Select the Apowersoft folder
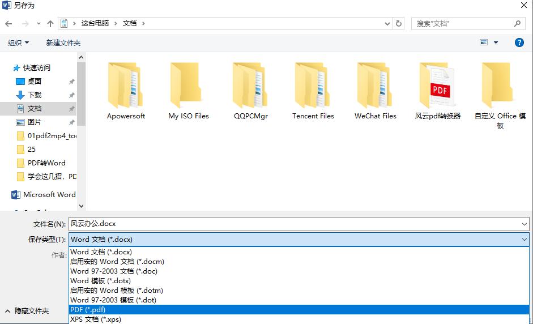The height and width of the screenshot is (324, 533). (x=126, y=91)
